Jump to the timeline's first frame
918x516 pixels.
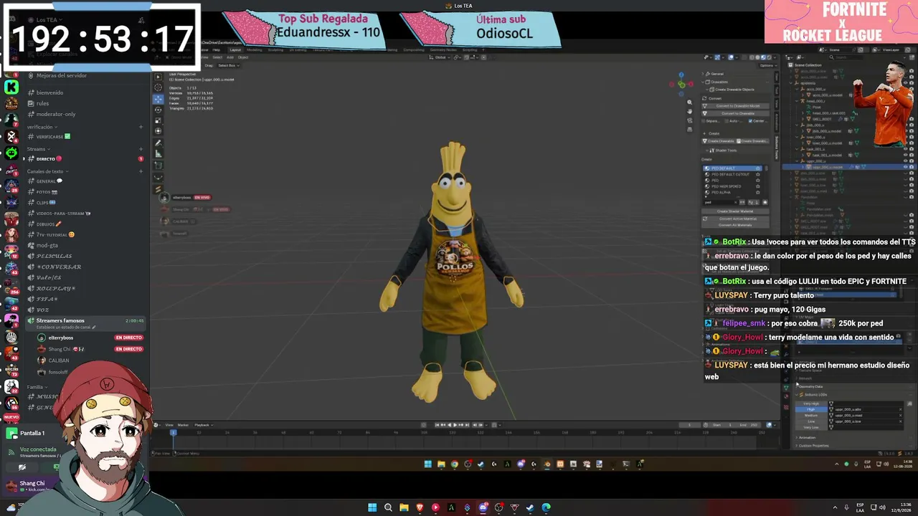coord(437,425)
